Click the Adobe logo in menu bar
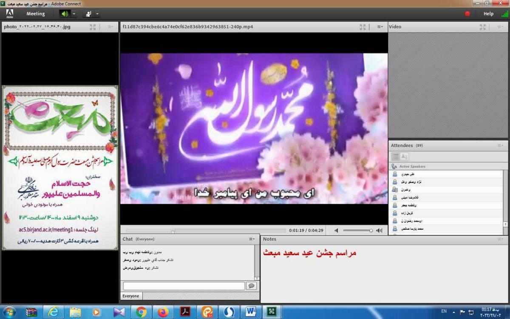This screenshot has width=510, height=319. [9, 14]
